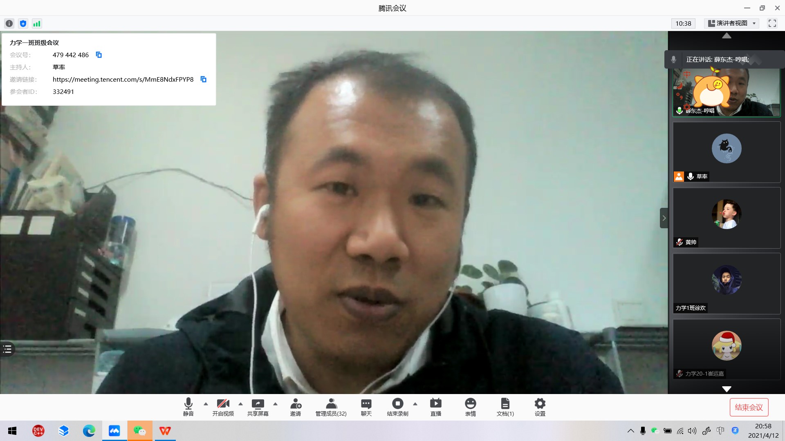This screenshot has width=785, height=441.
Task: Expand share options next to 共享屏幕
Action: (275, 404)
